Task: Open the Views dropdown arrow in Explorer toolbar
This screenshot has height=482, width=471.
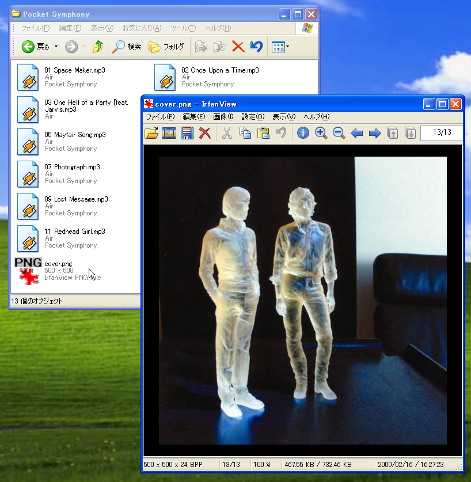Action: (x=288, y=47)
